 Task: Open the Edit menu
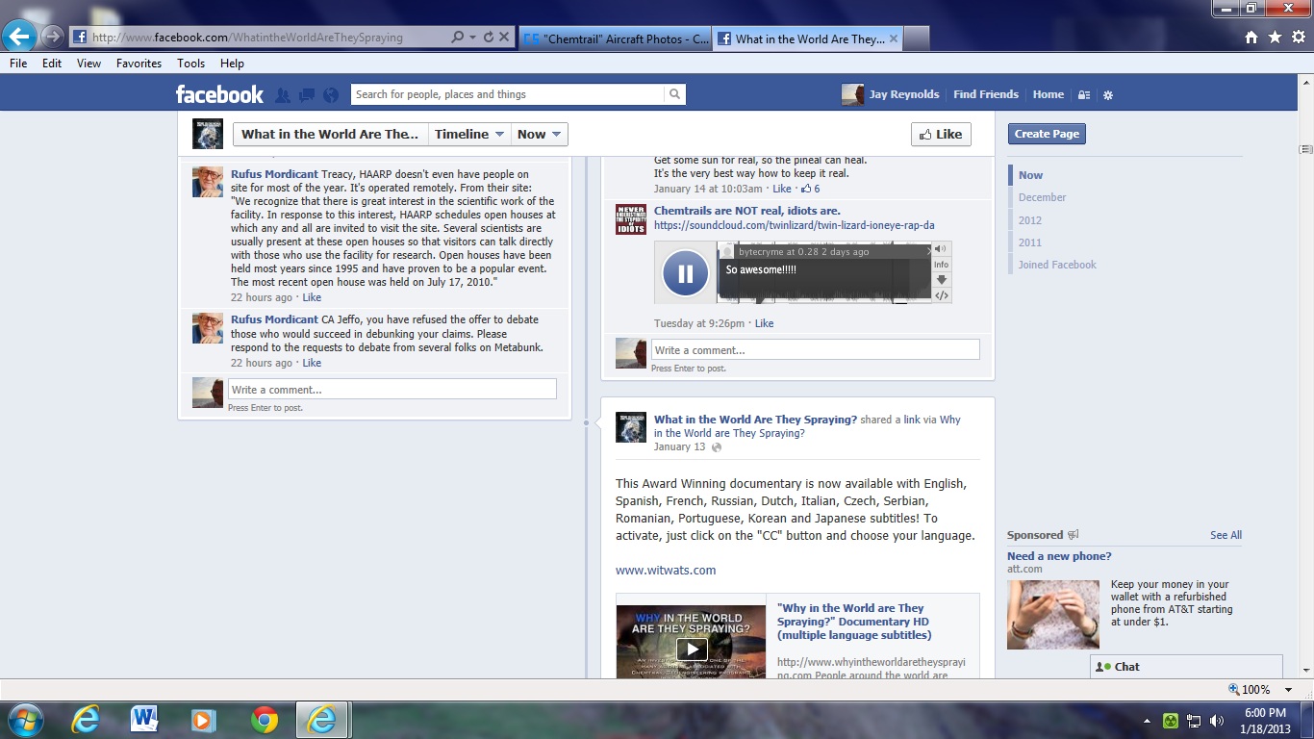click(52, 64)
